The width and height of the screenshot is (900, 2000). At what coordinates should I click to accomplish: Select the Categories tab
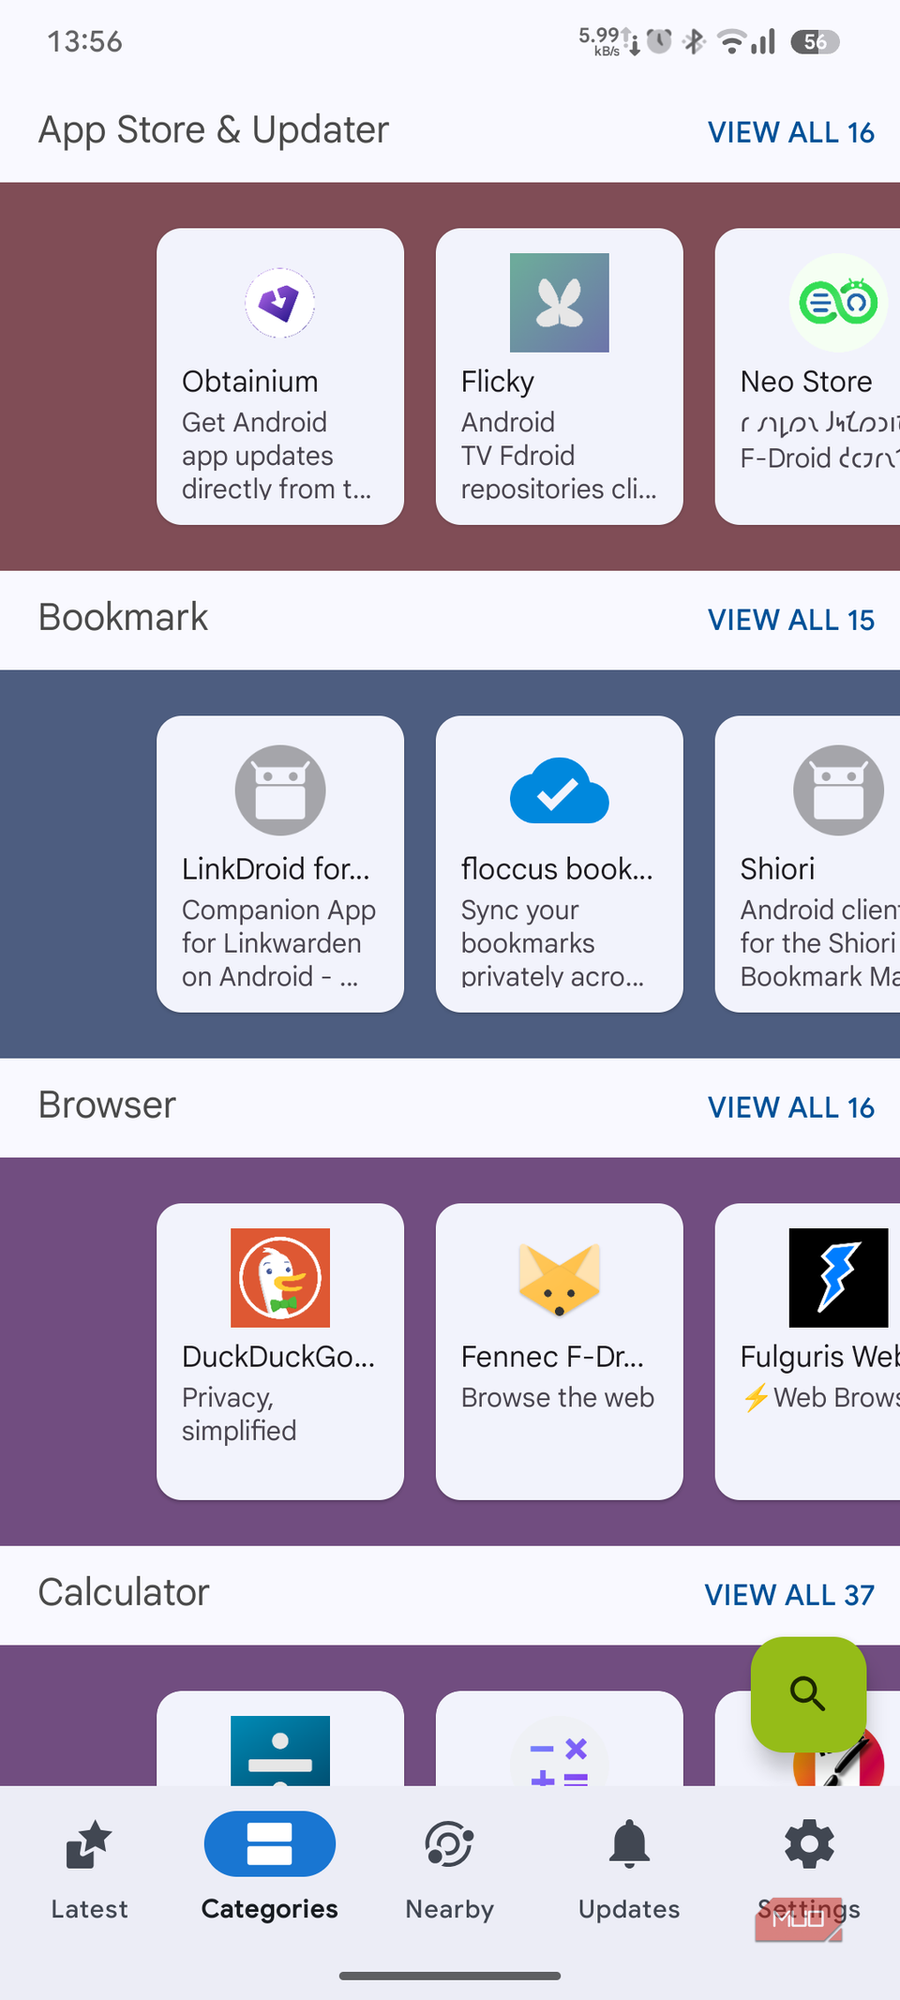tap(269, 1868)
